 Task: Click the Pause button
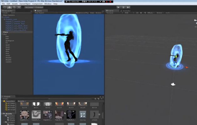pos(123,7)
